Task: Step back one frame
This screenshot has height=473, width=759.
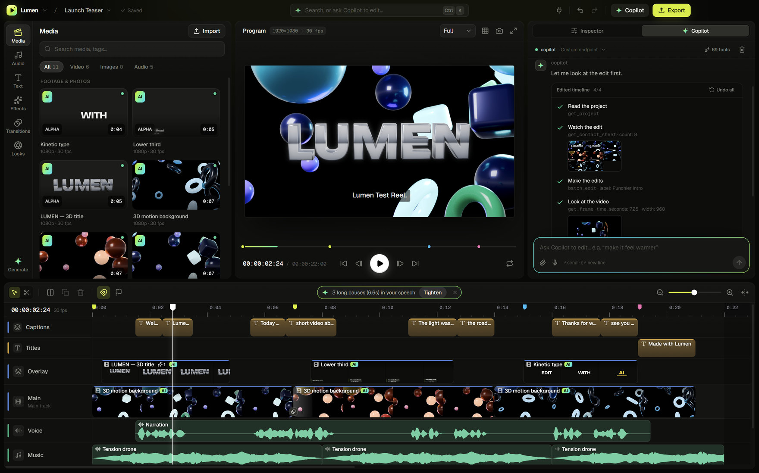Action: coord(359,263)
